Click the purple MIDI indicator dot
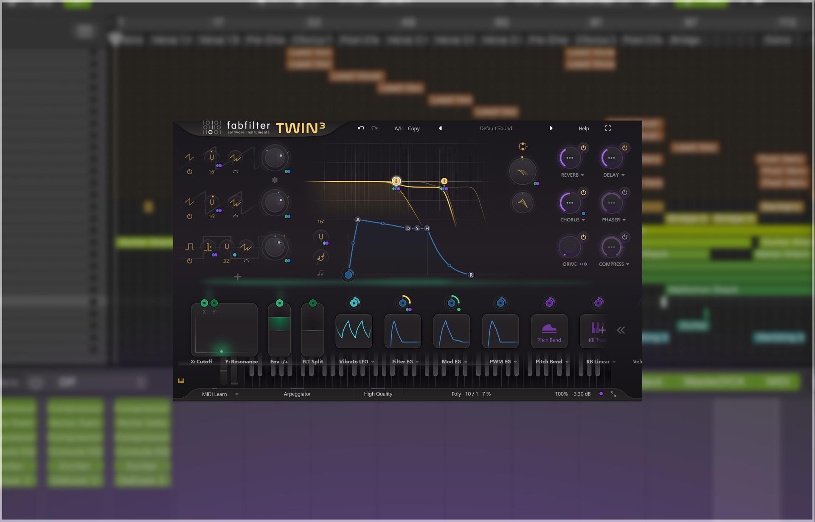This screenshot has height=522, width=815. [601, 394]
